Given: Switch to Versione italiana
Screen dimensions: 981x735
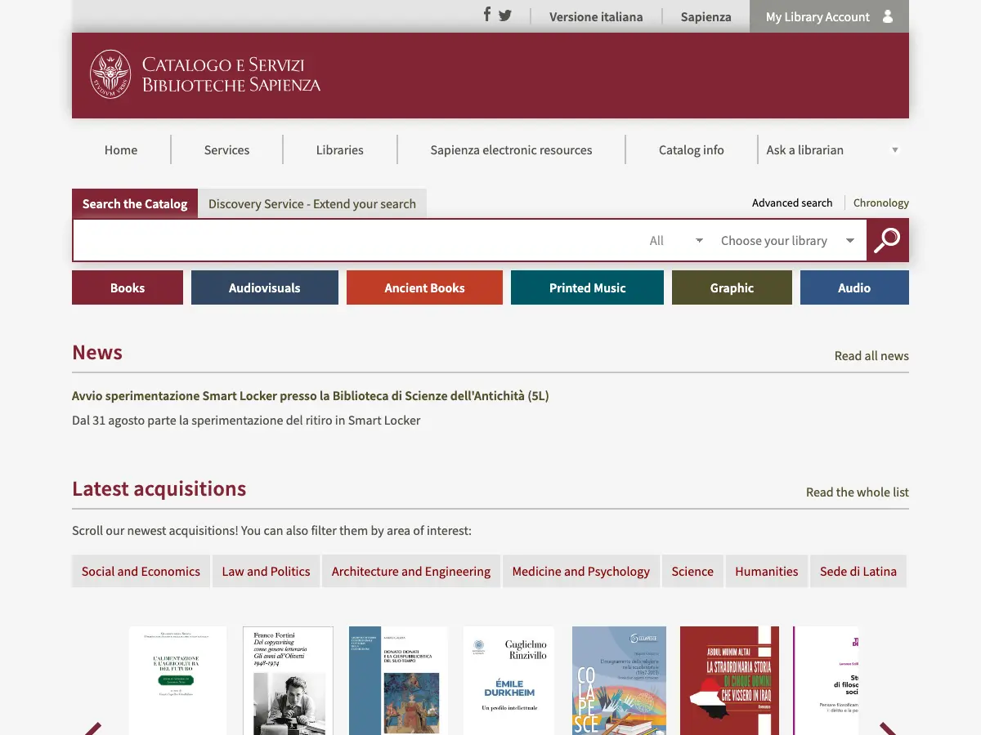Looking at the screenshot, I should [x=596, y=16].
